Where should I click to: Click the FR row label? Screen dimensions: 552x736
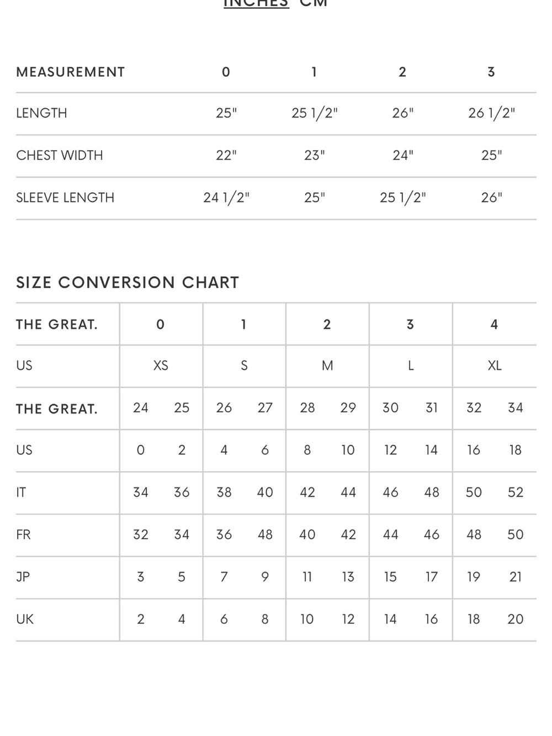click(x=23, y=534)
